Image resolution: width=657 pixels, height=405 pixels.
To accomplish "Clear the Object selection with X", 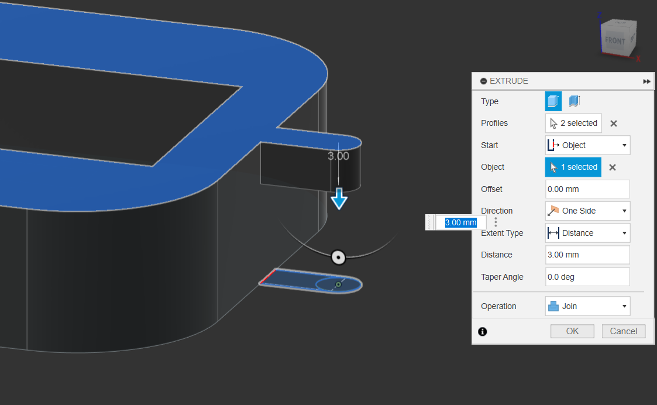I will 612,167.
